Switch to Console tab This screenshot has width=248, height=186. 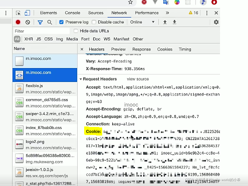(x=73, y=13)
